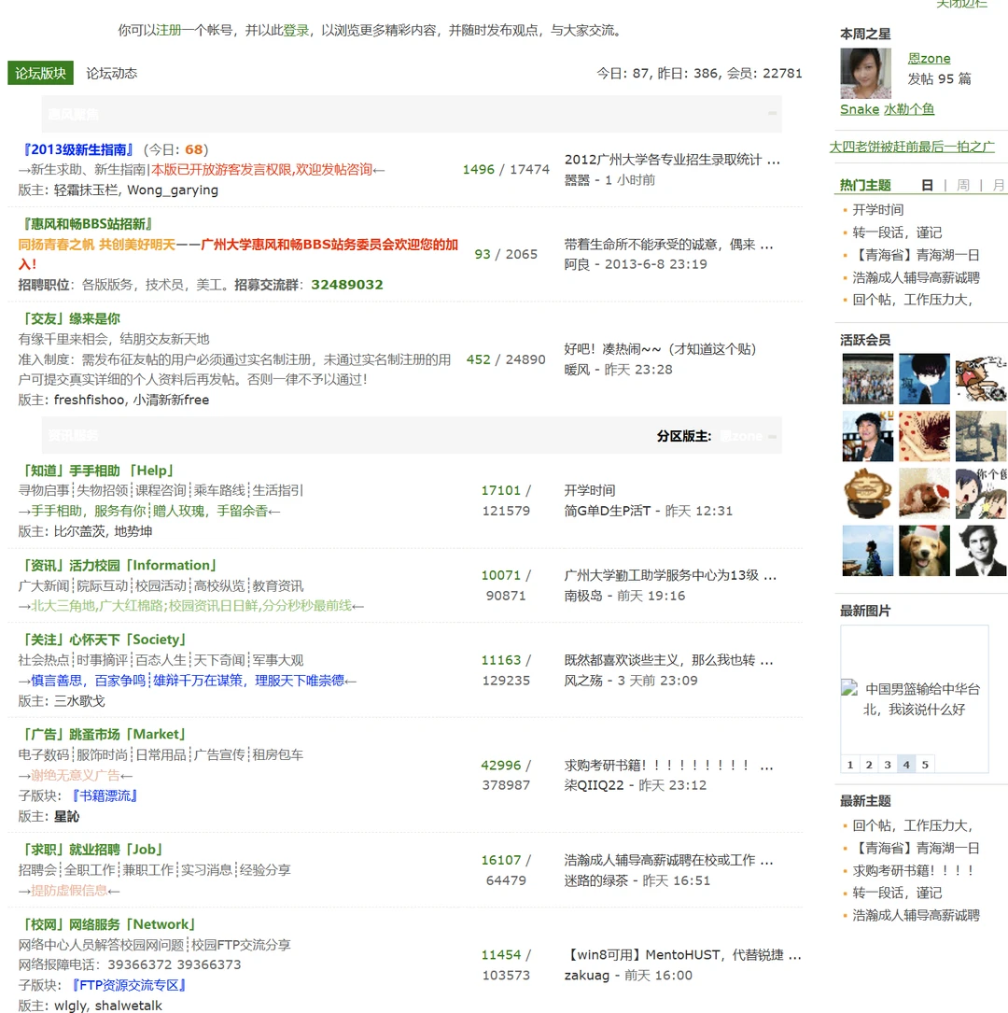
Task: Select the monkey with bowl cartoon avatar
Action: 867,492
